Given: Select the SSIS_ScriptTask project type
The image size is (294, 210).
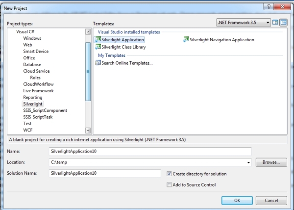Looking at the screenshot, I should click(x=38, y=117).
